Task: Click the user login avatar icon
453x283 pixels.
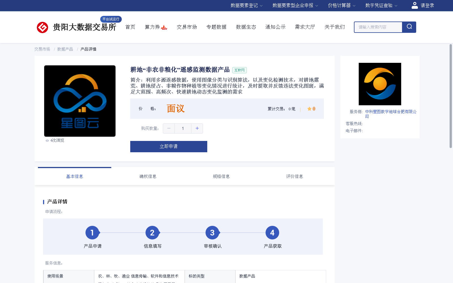Action: (414, 5)
